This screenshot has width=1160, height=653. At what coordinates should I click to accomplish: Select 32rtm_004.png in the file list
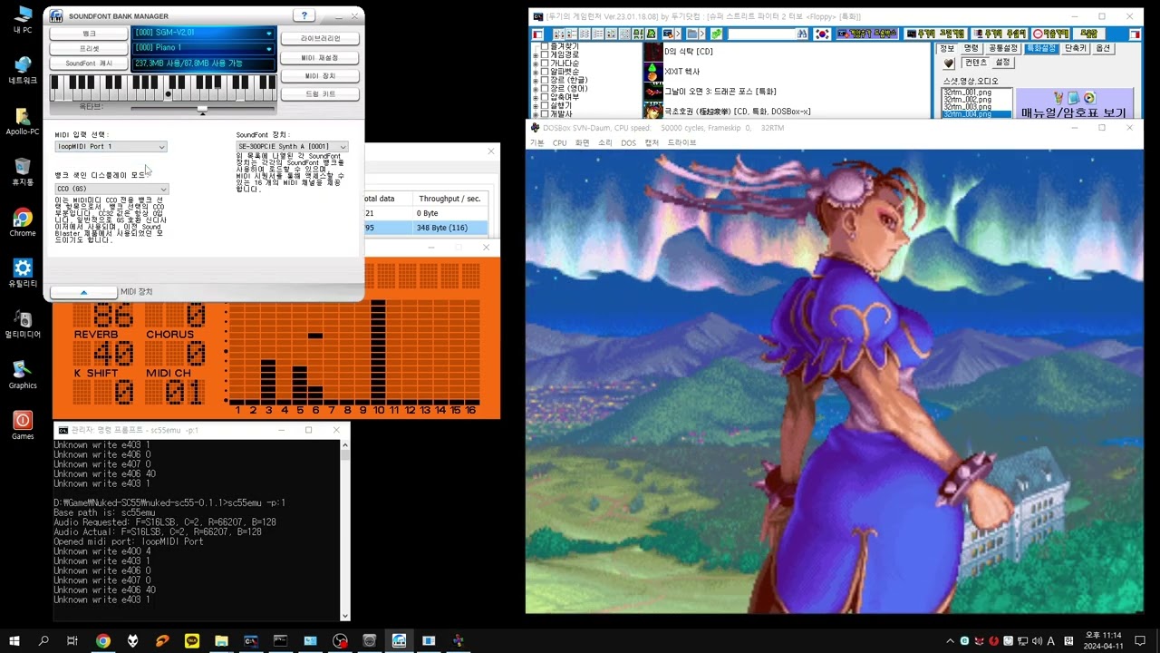[x=977, y=114]
